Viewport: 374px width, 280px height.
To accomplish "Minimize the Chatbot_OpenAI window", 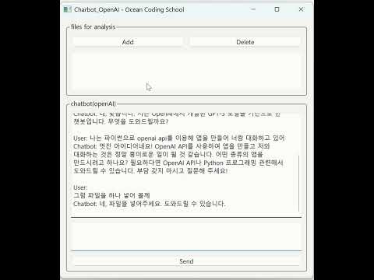I will (x=253, y=9).
